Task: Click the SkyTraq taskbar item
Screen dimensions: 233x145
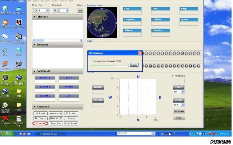Action: pos(51,134)
